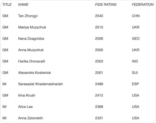Click on Alexandra Kosteniuk's name

tap(35, 72)
